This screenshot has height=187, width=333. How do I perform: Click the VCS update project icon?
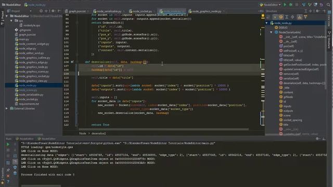tap(304, 5)
